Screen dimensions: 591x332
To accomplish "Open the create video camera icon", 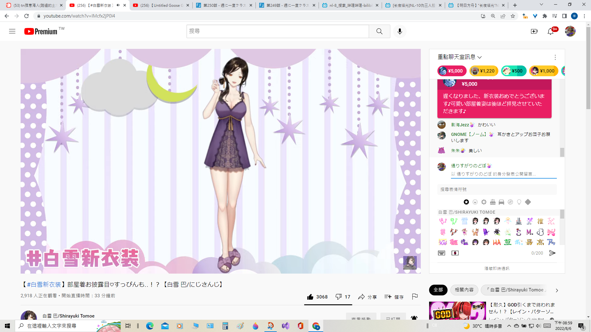I will tap(534, 31).
